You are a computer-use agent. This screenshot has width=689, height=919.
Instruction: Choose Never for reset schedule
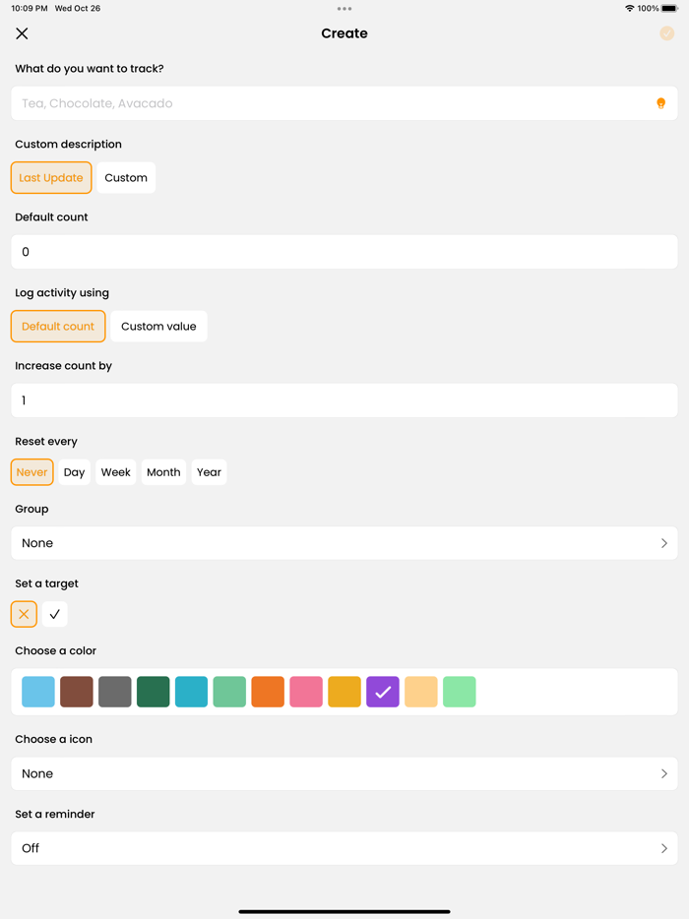coord(31,471)
